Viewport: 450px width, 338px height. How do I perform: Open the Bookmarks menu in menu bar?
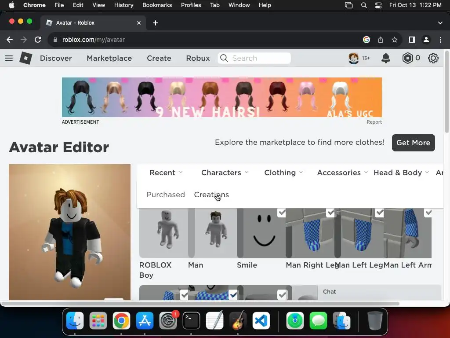(x=157, y=5)
